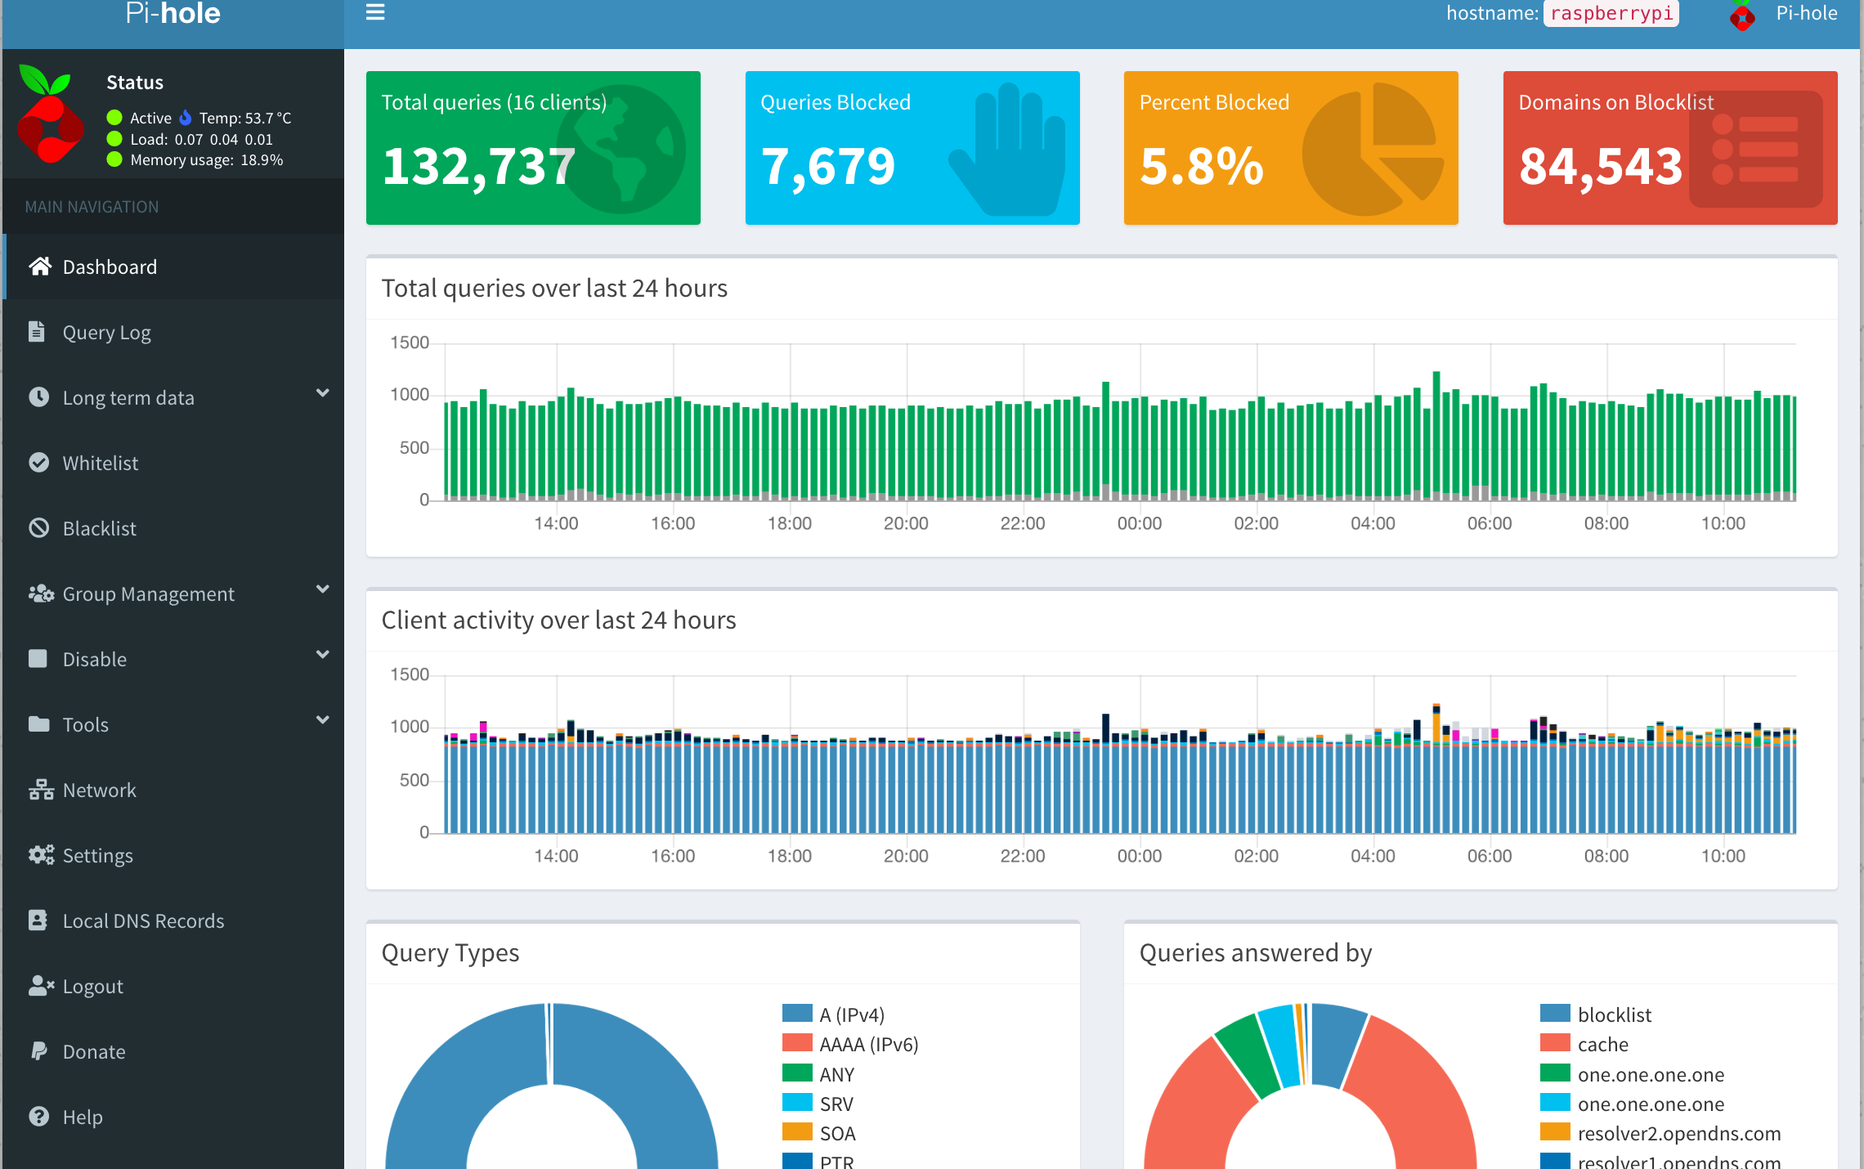Viewport: 1864px width, 1169px height.
Task: Expand the Disable submenu chevron
Action: tap(323, 655)
